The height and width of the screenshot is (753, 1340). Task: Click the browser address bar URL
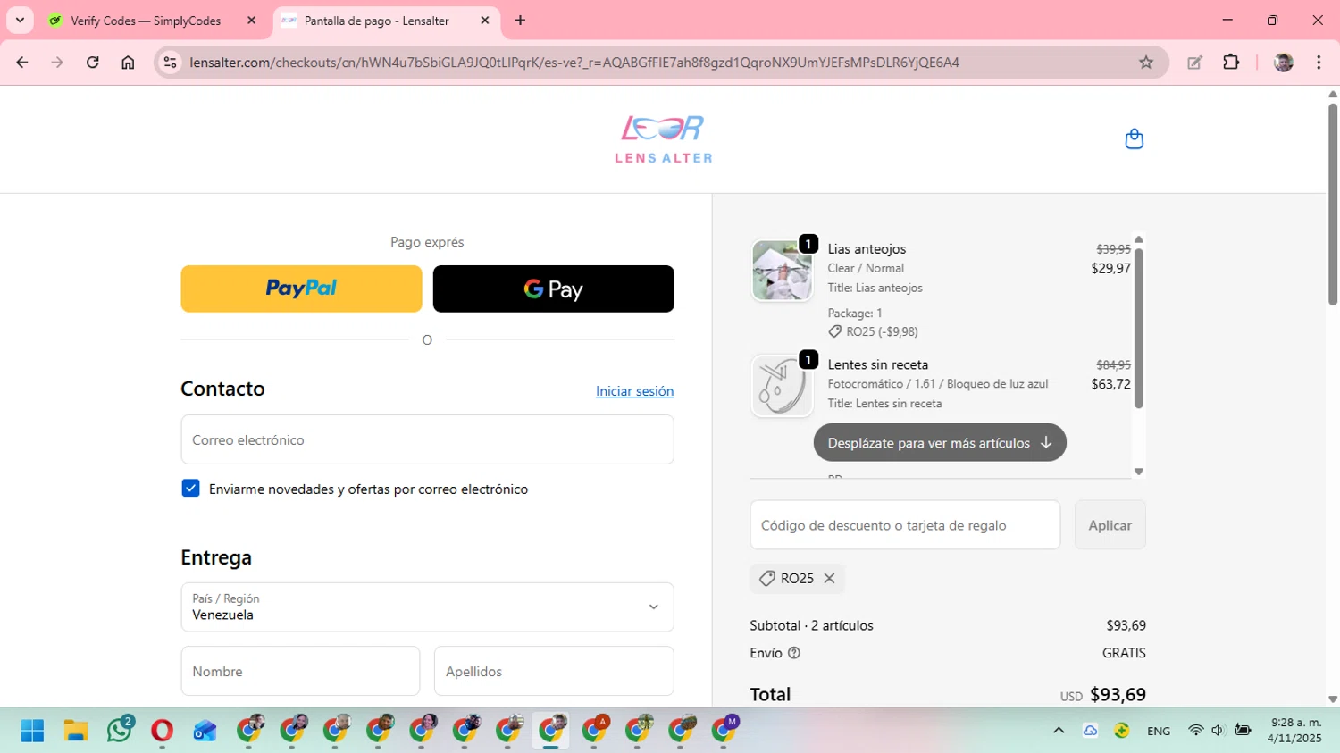point(574,63)
